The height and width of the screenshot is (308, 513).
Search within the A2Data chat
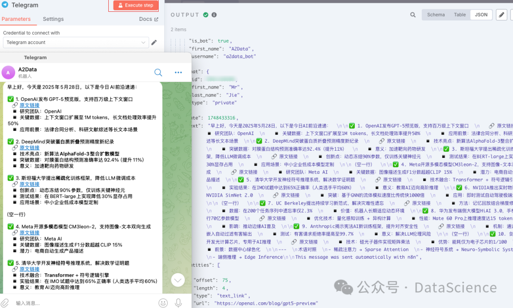[x=158, y=72]
